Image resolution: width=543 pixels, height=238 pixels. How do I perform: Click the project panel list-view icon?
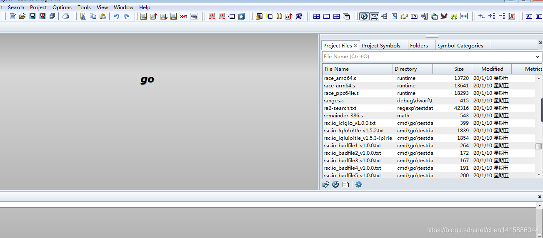(x=345, y=184)
